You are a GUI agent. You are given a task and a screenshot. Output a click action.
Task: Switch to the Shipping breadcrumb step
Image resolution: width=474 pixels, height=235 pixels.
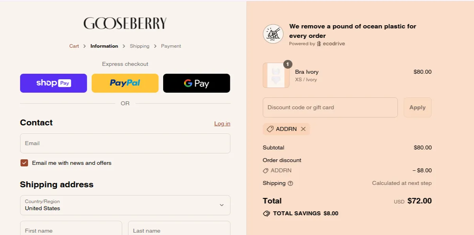point(139,46)
